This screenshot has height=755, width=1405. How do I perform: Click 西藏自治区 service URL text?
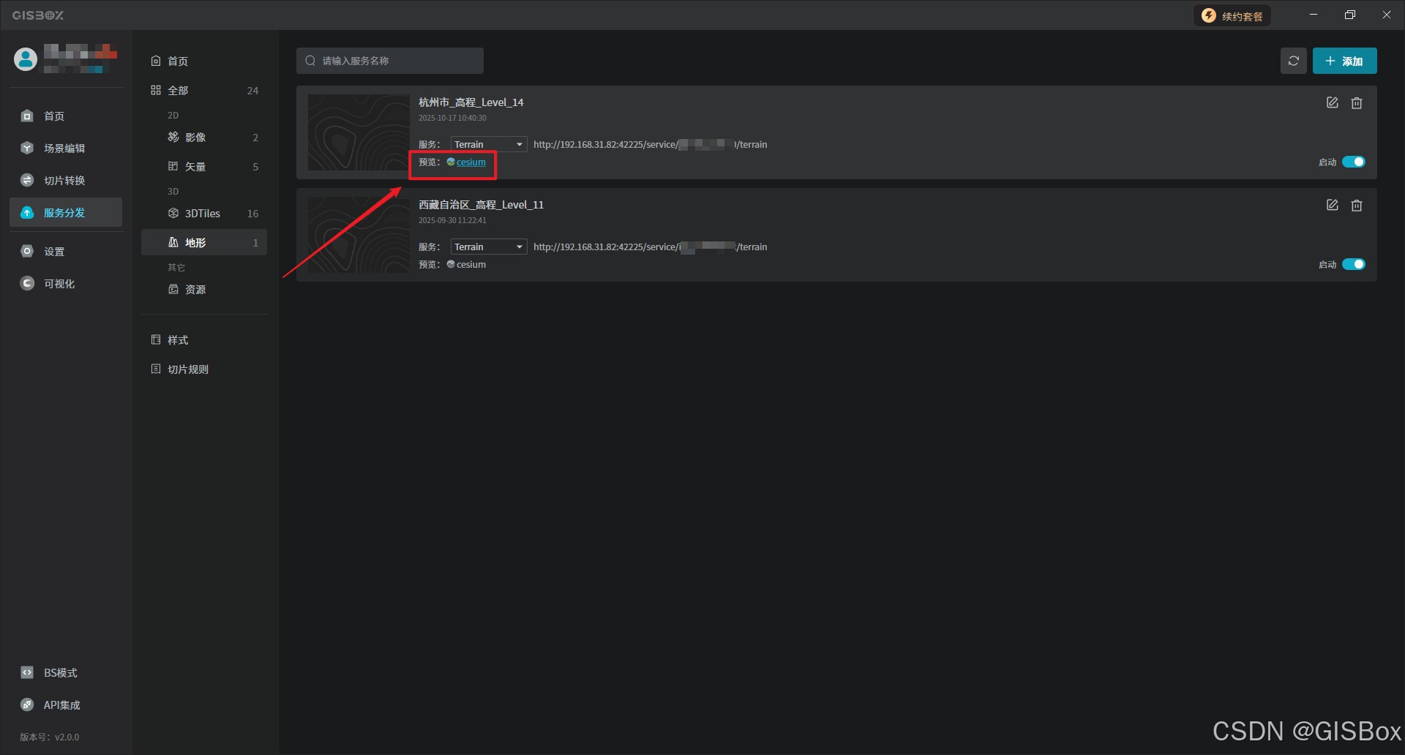tap(651, 247)
